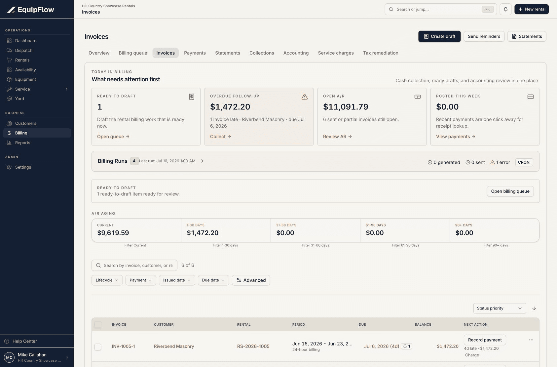Check the box for invoice INV-1005-1
Image resolution: width=557 pixels, height=367 pixels.
[98, 347]
